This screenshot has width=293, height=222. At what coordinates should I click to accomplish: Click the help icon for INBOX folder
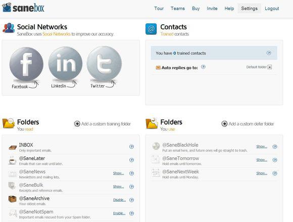[x=131, y=147]
